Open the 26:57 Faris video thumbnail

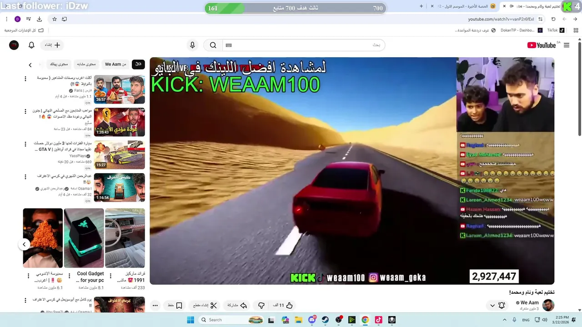pos(120,89)
